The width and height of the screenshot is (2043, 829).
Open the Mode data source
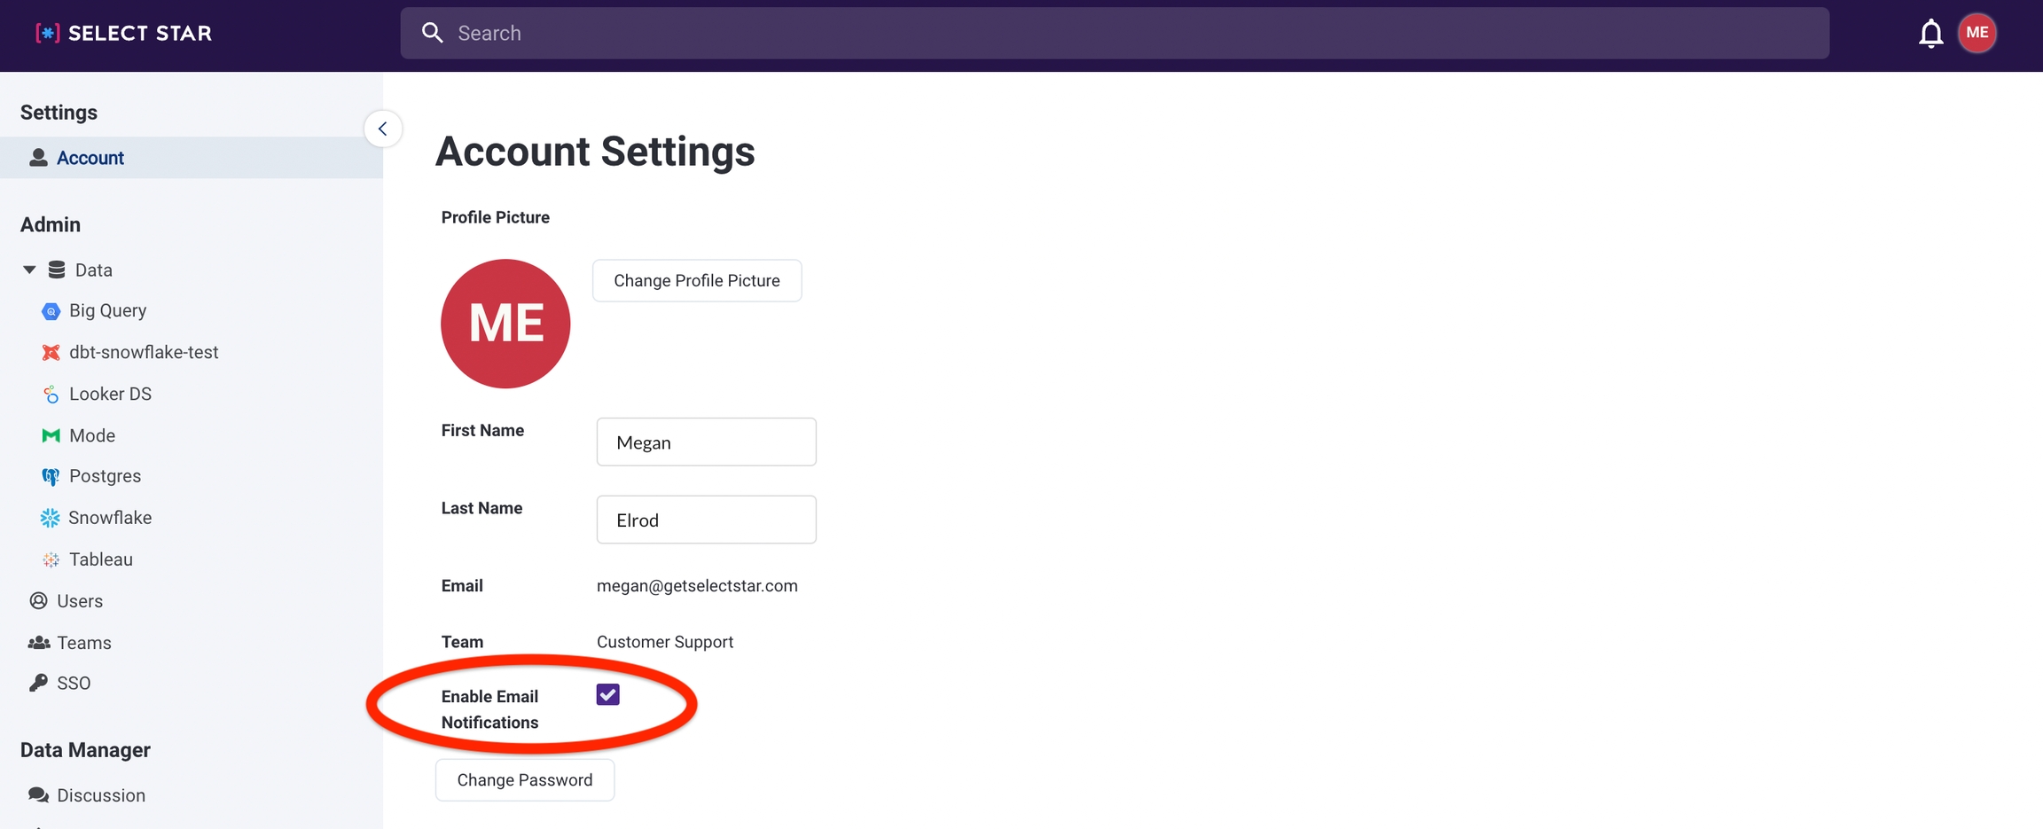pyautogui.click(x=91, y=435)
